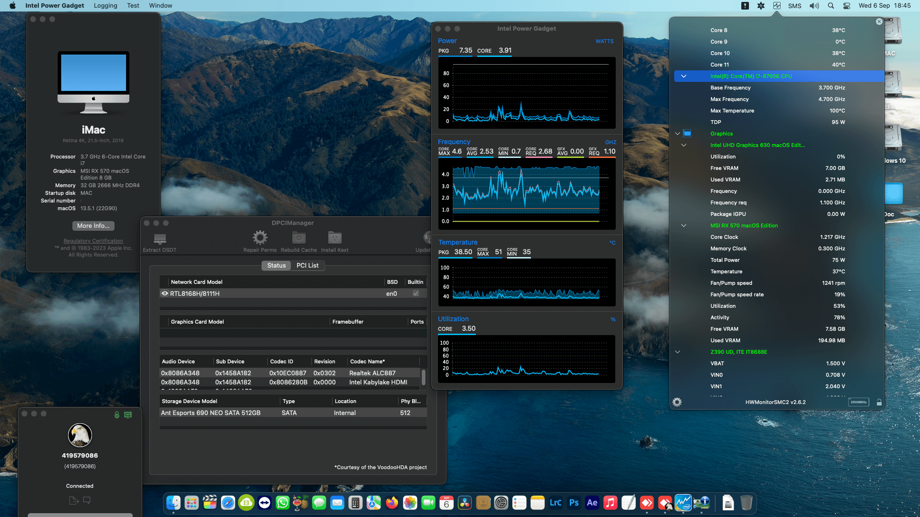Select the Repair Perms gear icon
The width and height of the screenshot is (920, 517).
click(260, 237)
